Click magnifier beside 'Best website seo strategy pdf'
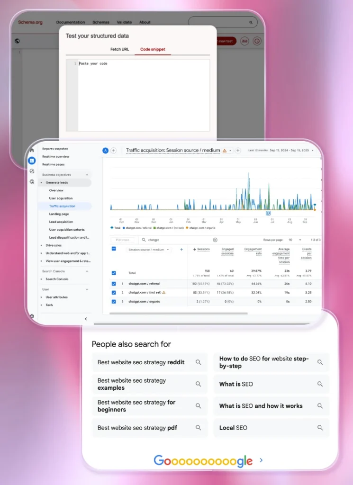Image resolution: width=353 pixels, height=485 pixels. click(199, 428)
